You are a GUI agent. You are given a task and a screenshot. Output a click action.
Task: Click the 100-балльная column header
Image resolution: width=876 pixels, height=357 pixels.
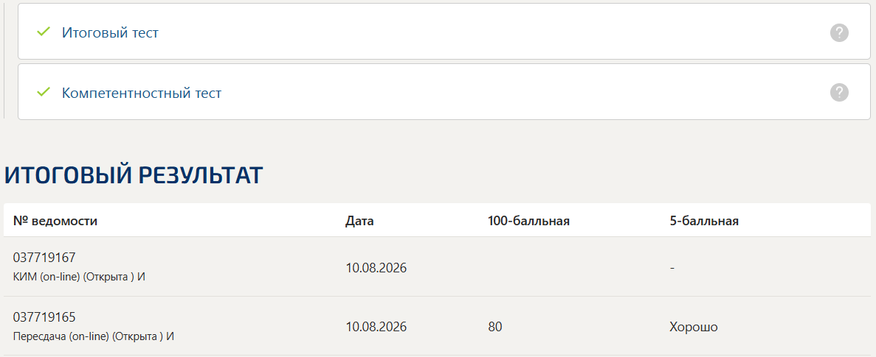(528, 221)
